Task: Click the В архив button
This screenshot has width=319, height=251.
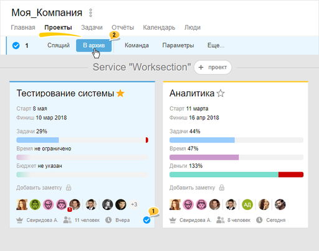Action: coord(94,45)
